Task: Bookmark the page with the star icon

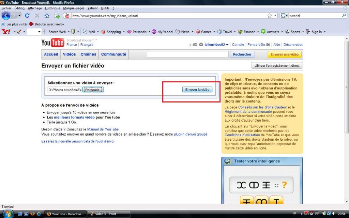Action: coord(270,16)
